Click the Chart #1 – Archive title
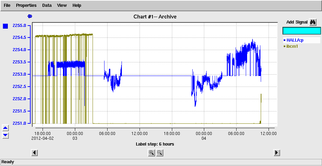322x166 pixels. coord(155,17)
